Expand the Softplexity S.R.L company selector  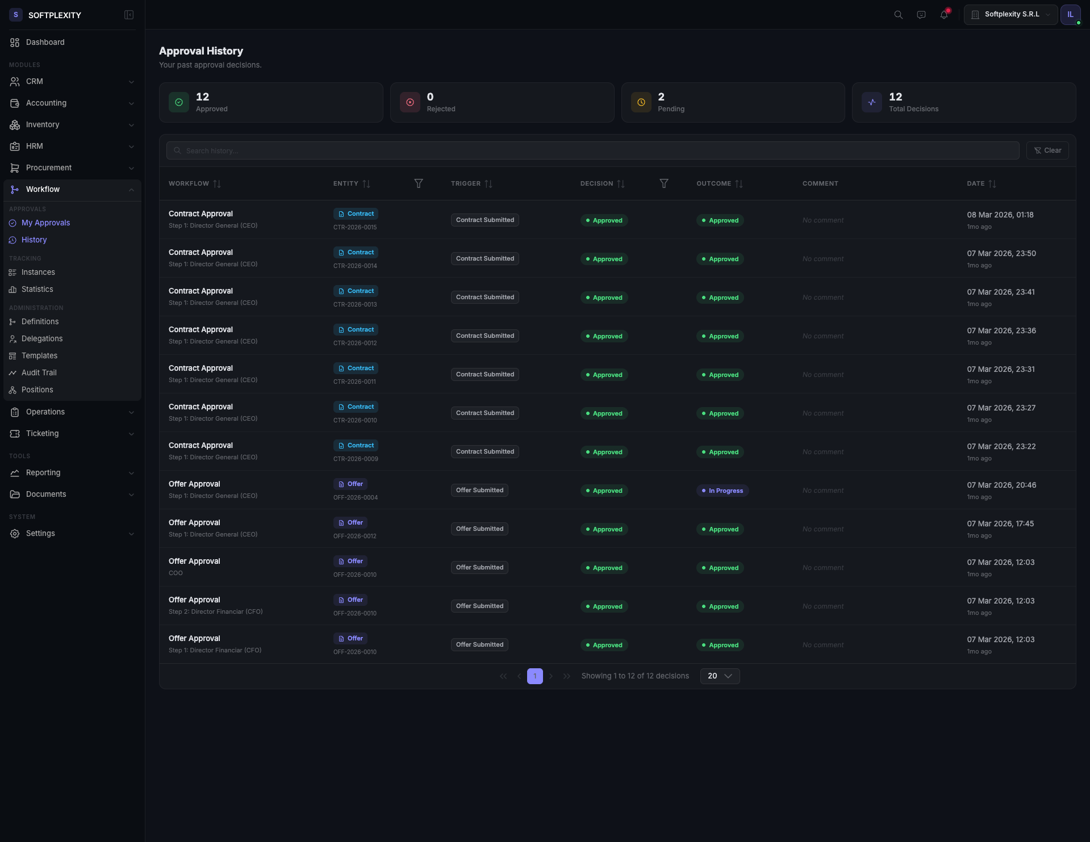click(x=1010, y=14)
